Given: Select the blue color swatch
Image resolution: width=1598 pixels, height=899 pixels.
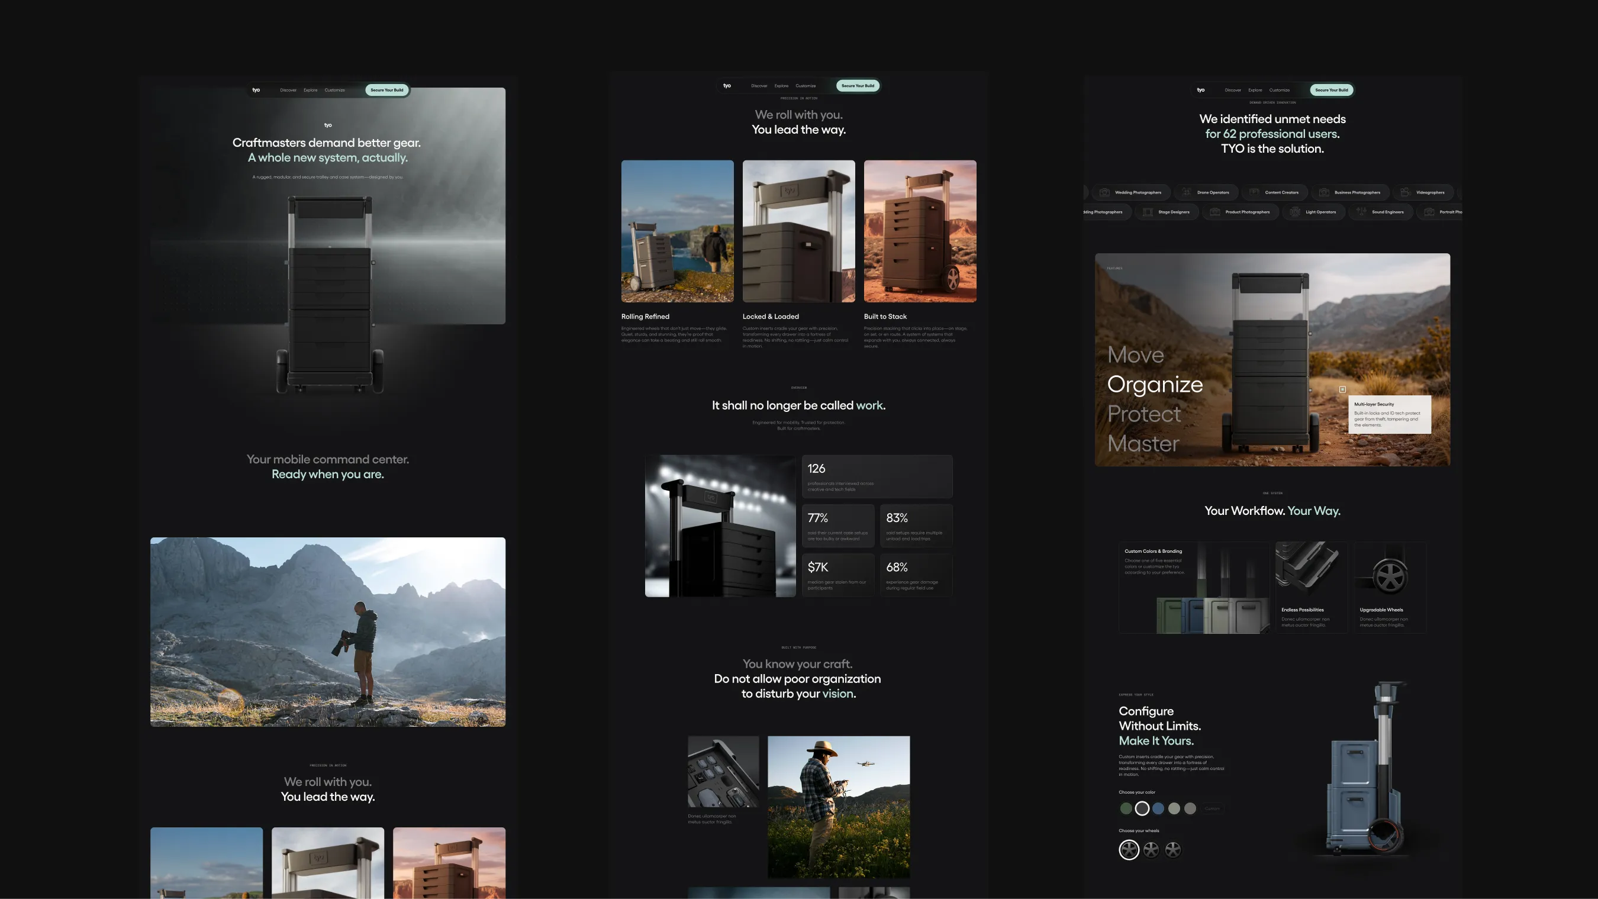Looking at the screenshot, I should pyautogui.click(x=1159, y=808).
